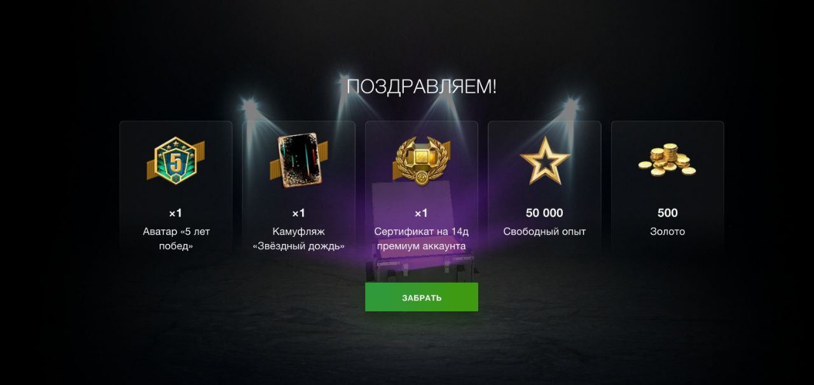This screenshot has width=814, height=385.
Task: Click the «5 лет побед» avatar badge icon
Action: click(176, 161)
